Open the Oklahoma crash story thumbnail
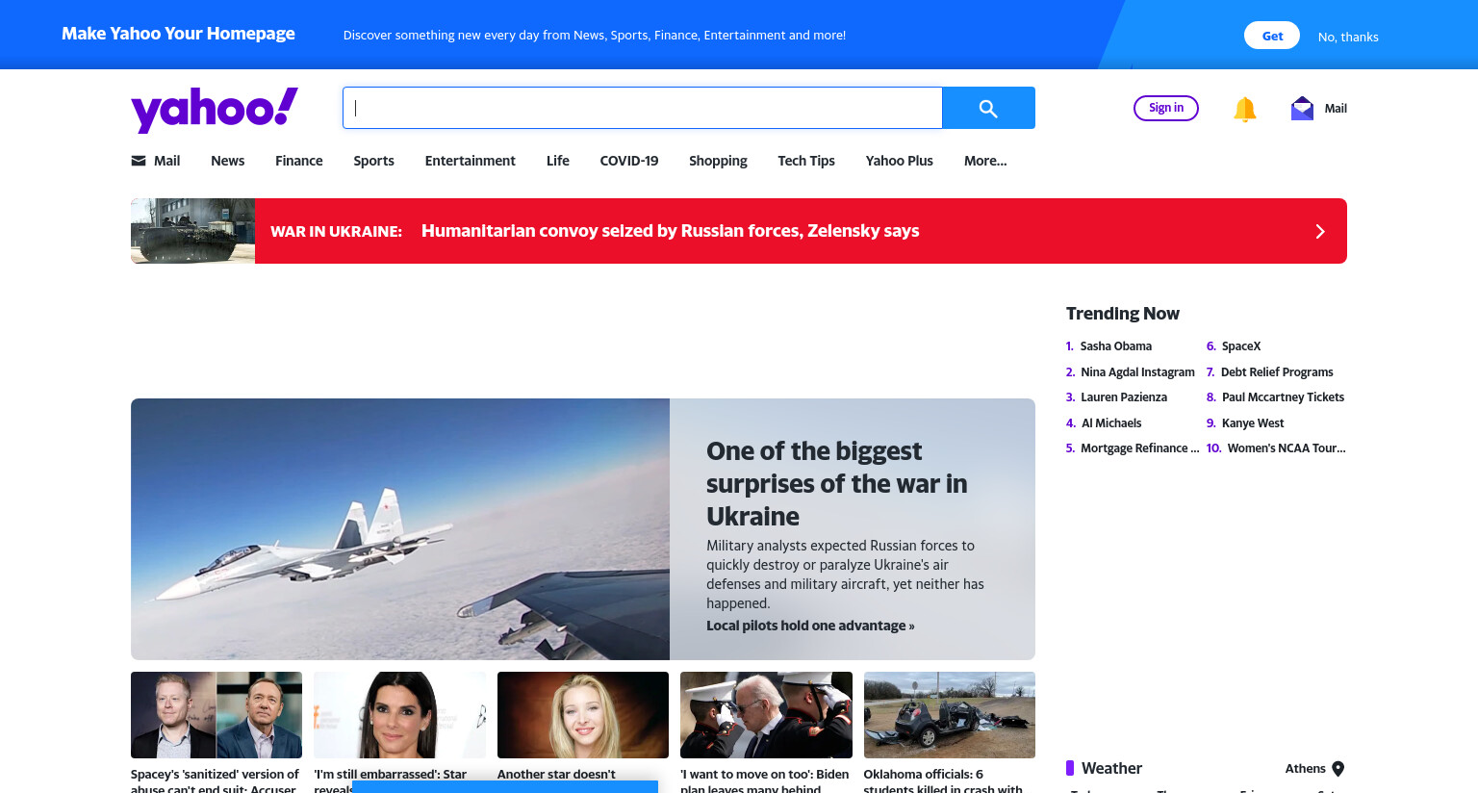This screenshot has height=793, width=1478. [950, 715]
